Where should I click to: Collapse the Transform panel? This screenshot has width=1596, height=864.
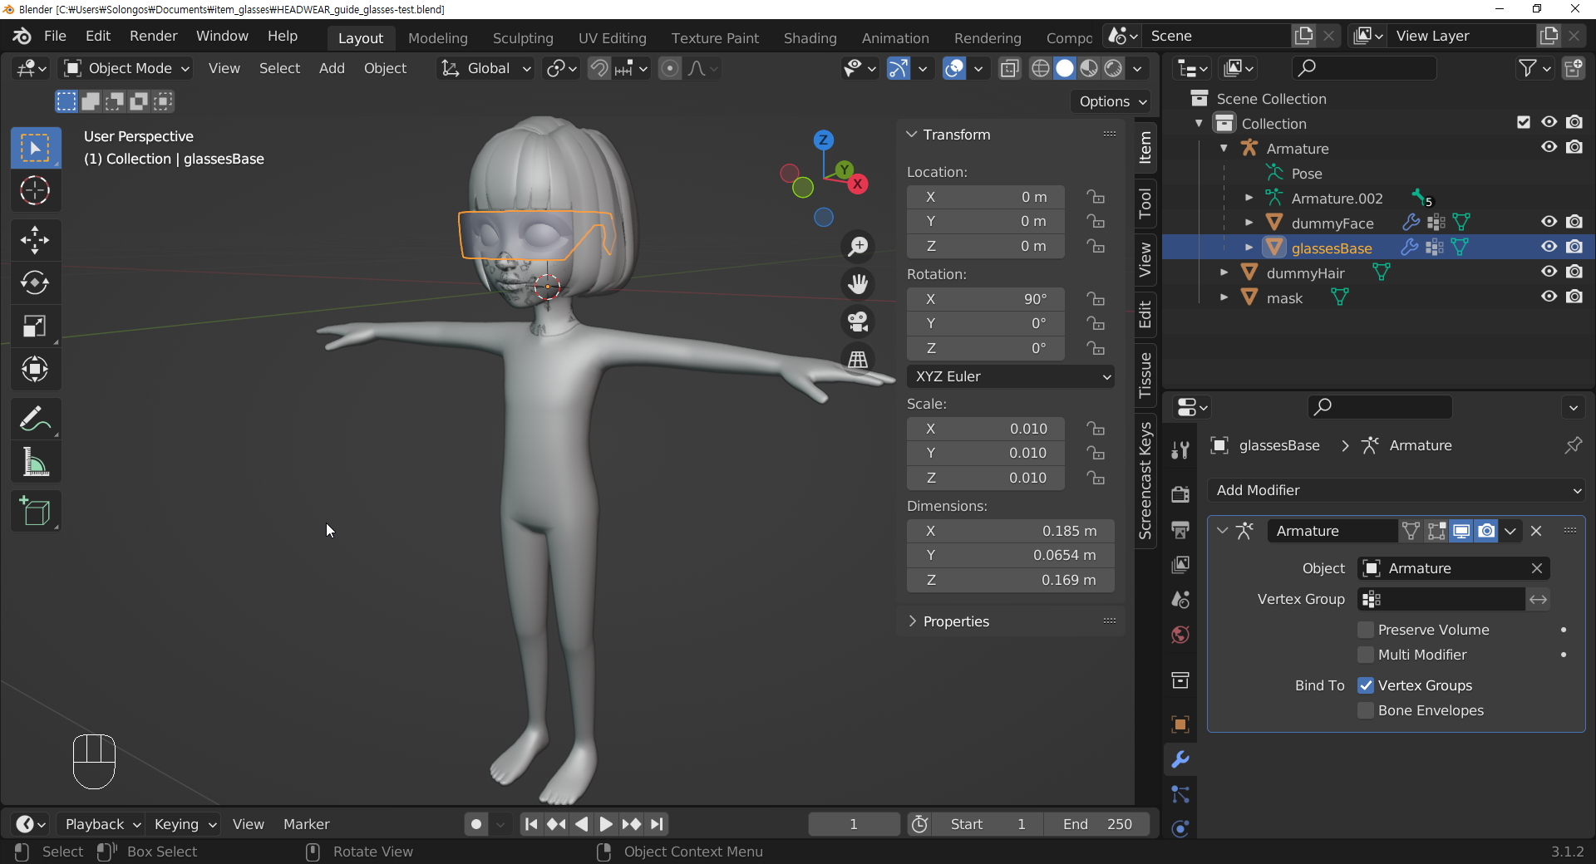912,135
